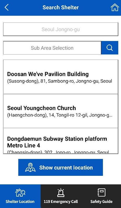
Task: Open the home screen via house icon
Action: [x=114, y=7]
